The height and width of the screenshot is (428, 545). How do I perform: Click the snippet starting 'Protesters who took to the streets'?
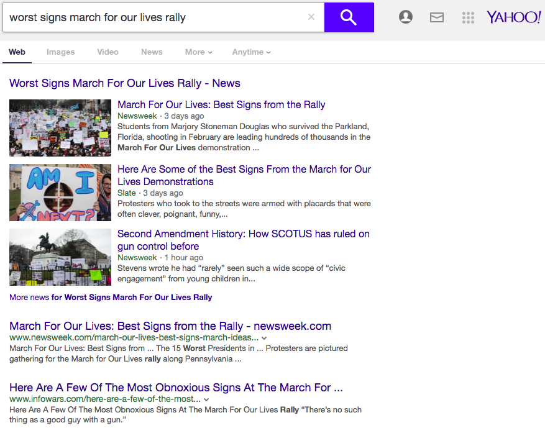[x=244, y=209]
